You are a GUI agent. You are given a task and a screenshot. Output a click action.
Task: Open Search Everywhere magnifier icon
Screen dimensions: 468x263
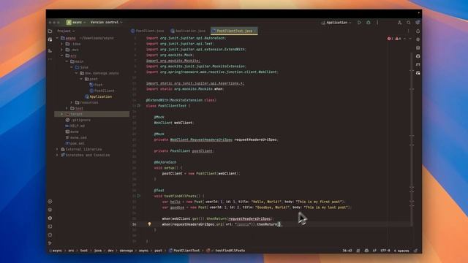(408, 23)
